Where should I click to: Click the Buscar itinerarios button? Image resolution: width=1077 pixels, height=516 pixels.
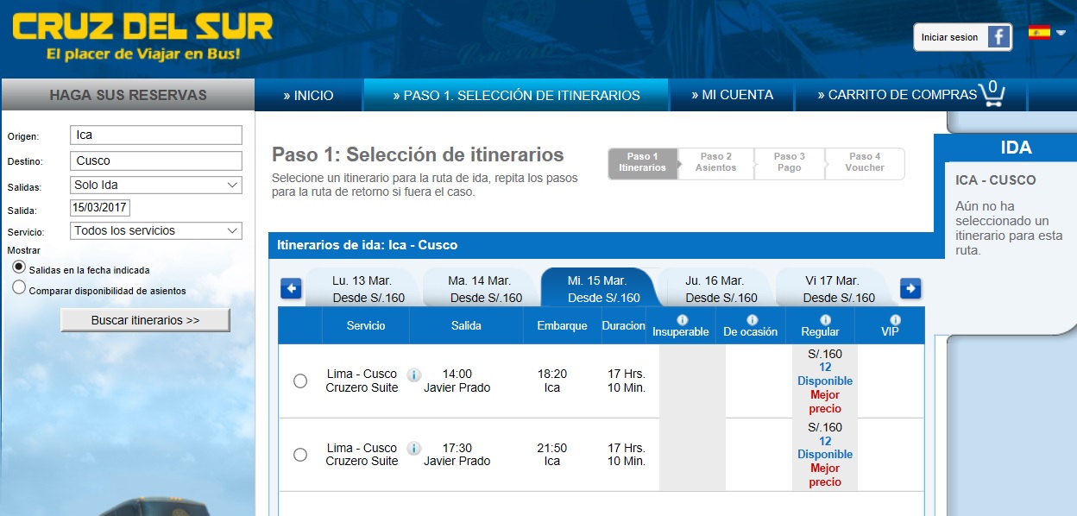(145, 320)
